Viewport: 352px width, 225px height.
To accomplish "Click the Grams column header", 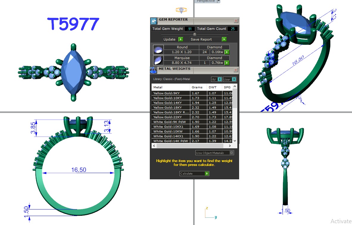I will pos(198,87).
